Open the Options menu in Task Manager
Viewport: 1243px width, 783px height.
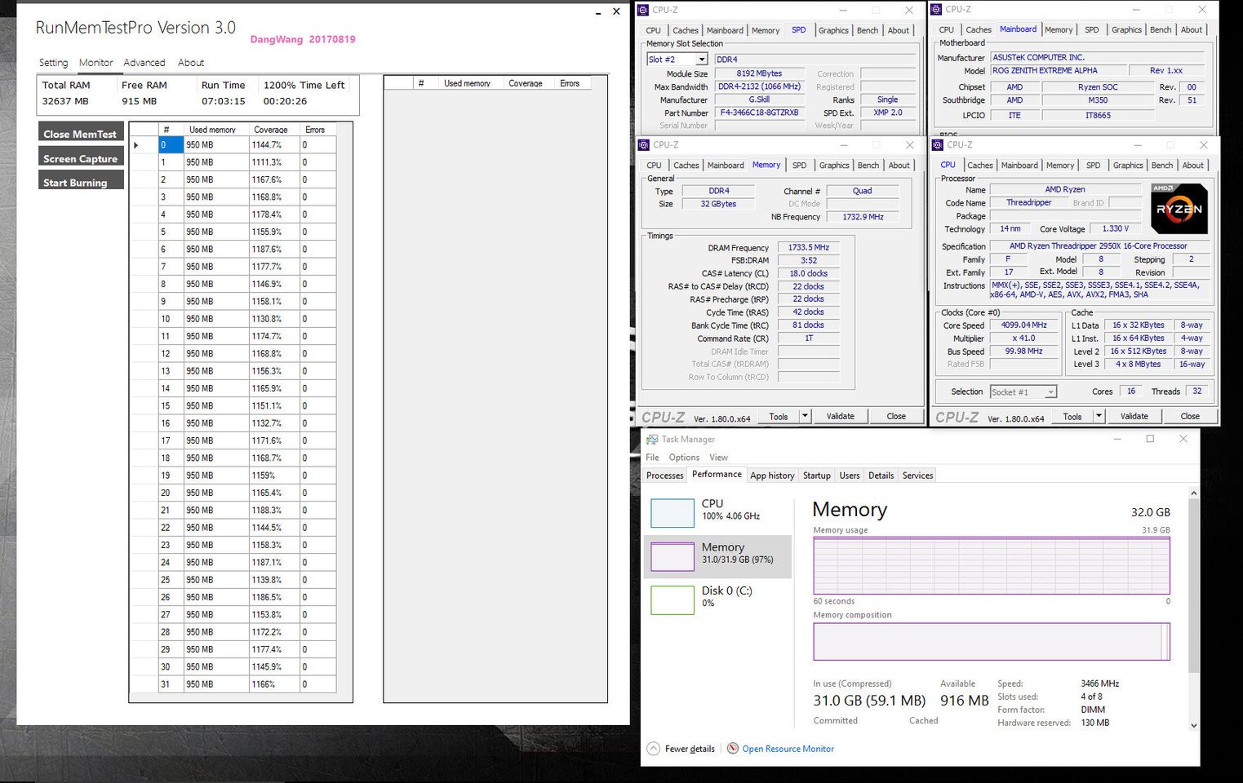[684, 458]
